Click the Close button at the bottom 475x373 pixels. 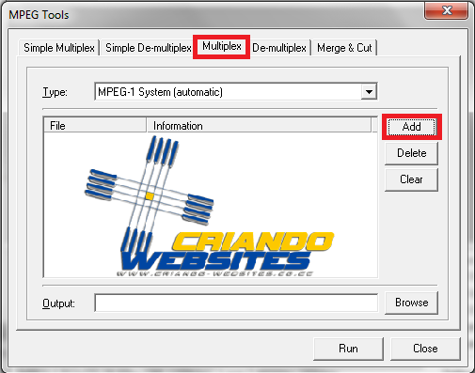425,349
